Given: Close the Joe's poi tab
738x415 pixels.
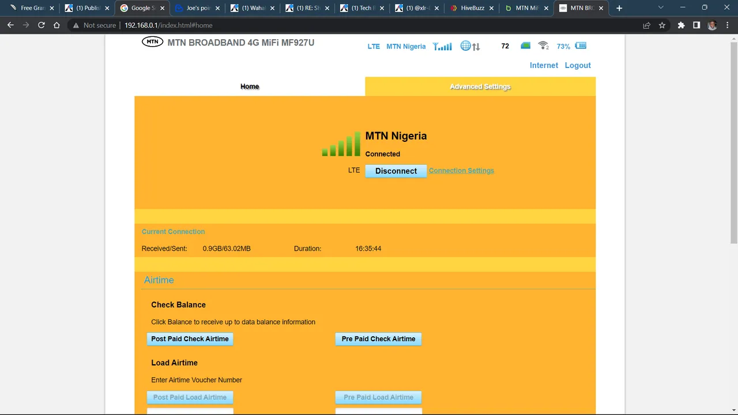Looking at the screenshot, I should click(x=217, y=8).
